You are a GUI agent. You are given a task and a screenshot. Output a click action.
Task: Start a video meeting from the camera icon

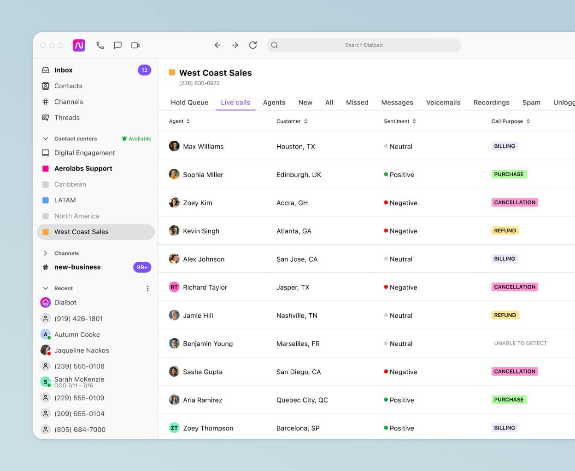(135, 45)
